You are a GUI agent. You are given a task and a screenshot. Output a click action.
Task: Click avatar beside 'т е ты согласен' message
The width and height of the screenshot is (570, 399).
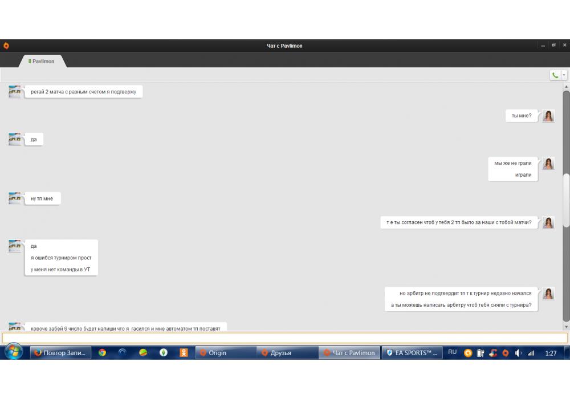coord(548,222)
